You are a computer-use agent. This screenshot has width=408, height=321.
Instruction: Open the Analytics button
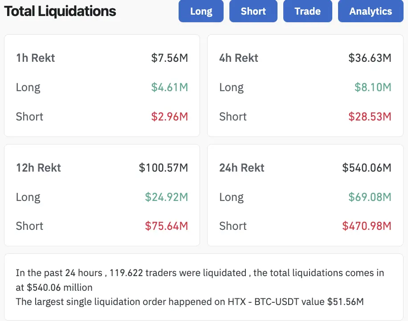pos(371,11)
